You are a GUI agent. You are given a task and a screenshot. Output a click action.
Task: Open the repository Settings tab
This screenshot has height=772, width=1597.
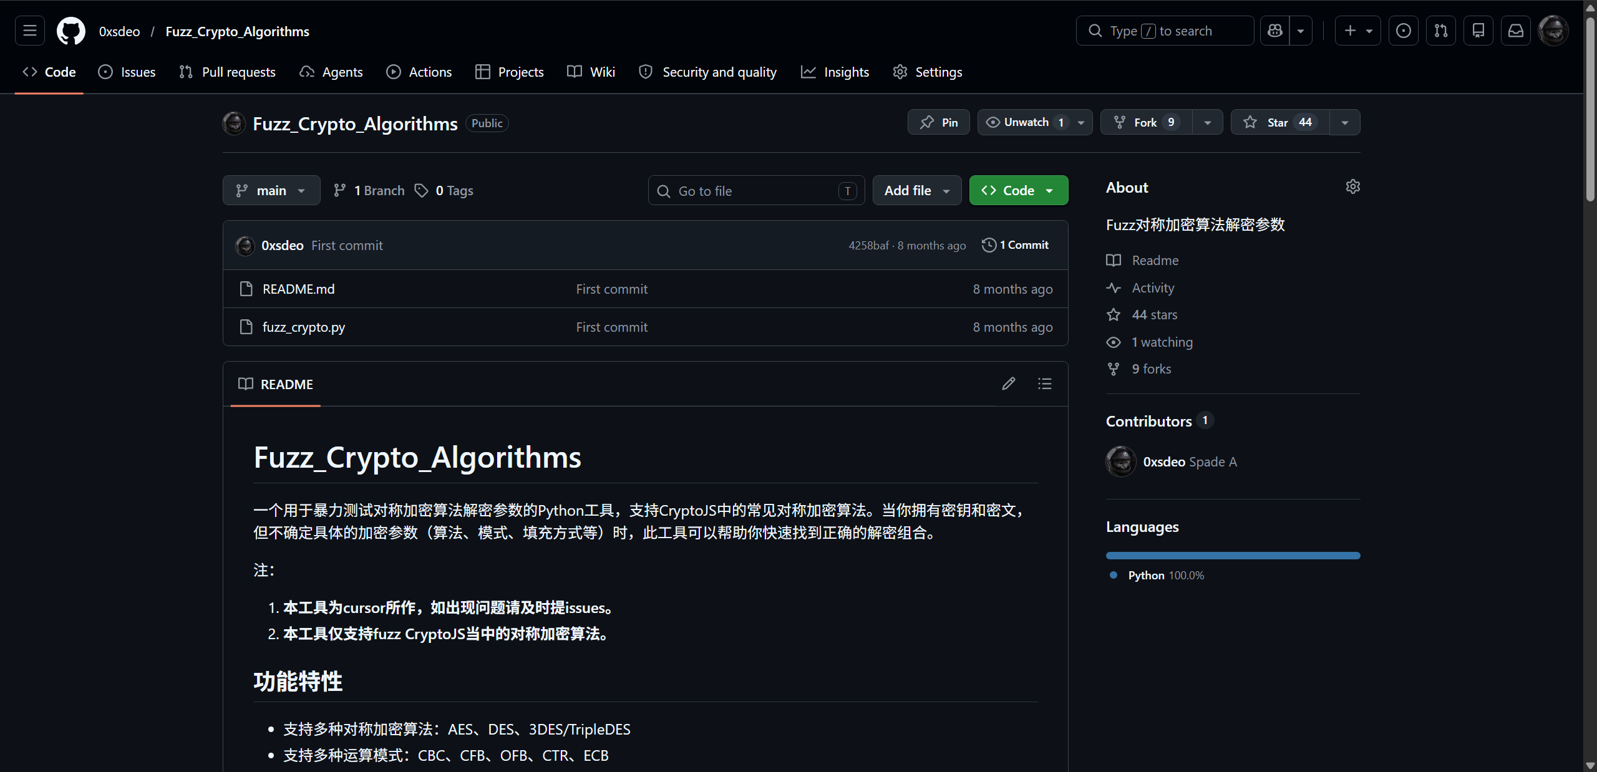click(928, 72)
